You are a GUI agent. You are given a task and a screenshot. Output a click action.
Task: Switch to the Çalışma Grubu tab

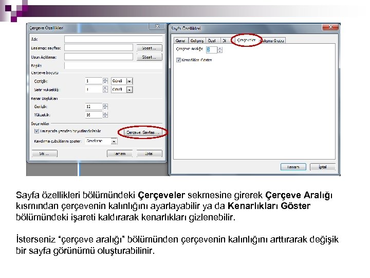(x=272, y=41)
